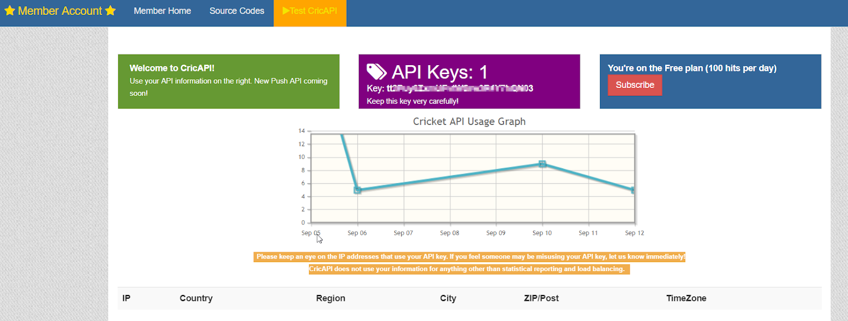Viewport: 848px width, 321px height.
Task: Open the Source Codes menu item
Action: pyautogui.click(x=237, y=11)
